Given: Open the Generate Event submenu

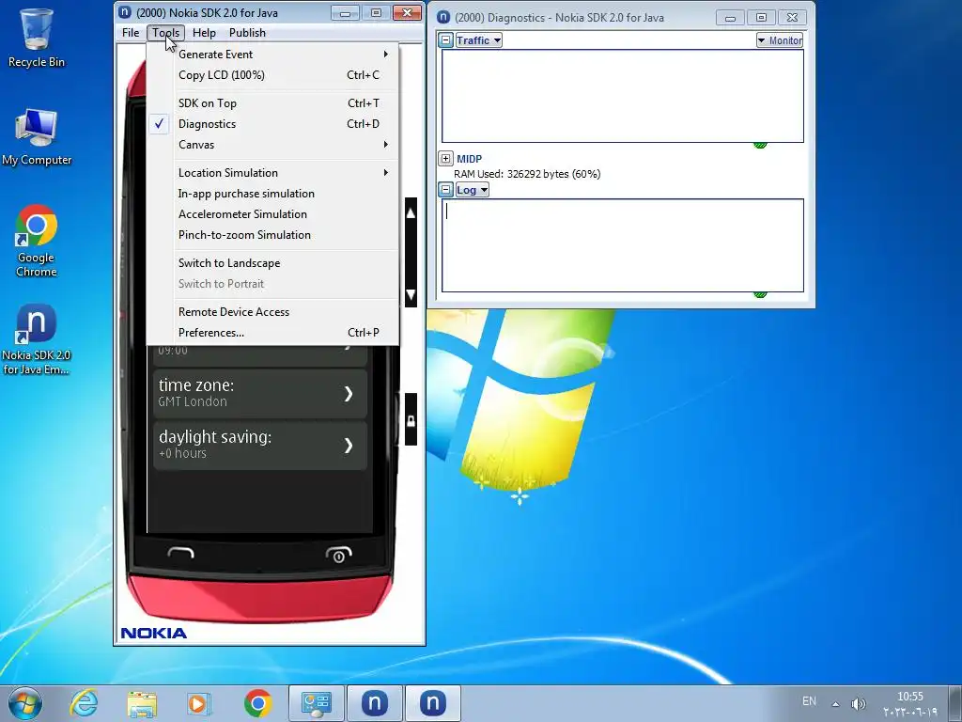Looking at the screenshot, I should (272, 54).
